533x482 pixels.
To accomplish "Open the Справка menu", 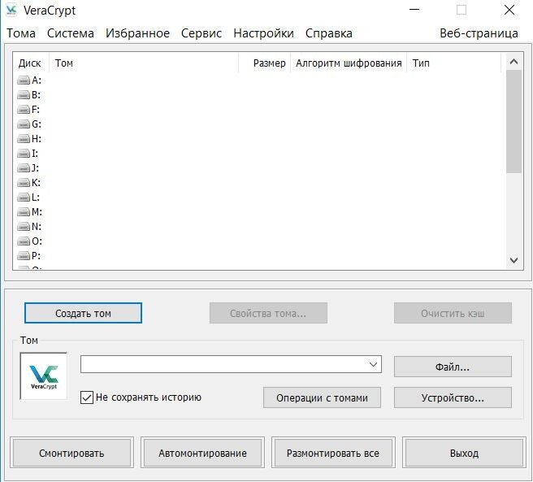I will (329, 33).
